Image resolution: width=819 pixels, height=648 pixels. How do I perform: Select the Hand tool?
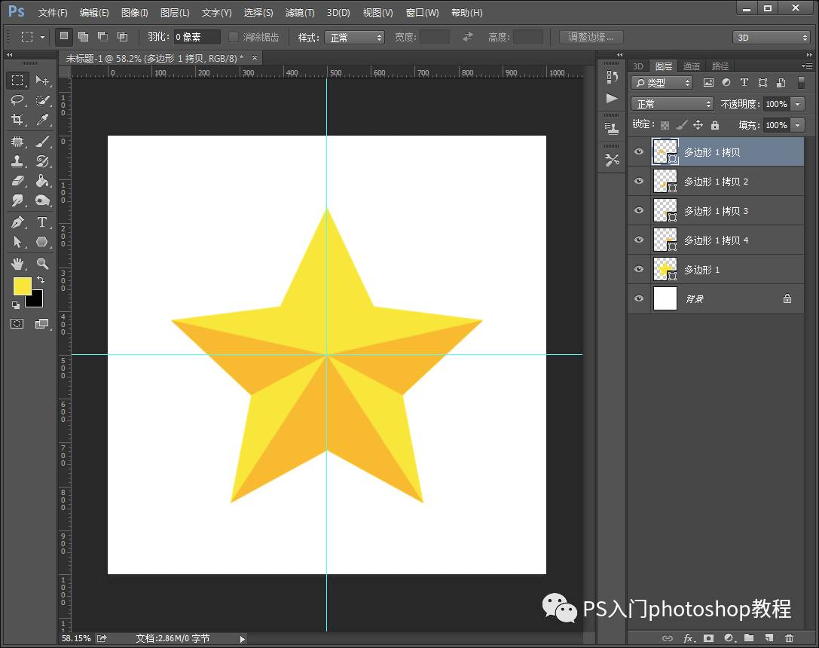tap(17, 263)
